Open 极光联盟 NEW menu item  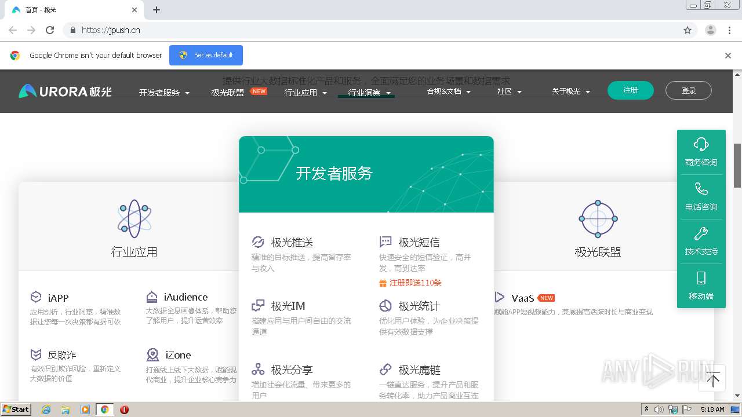pyautogui.click(x=239, y=92)
